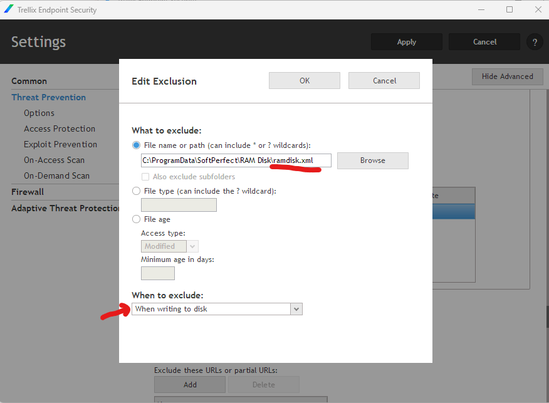Image resolution: width=549 pixels, height=403 pixels.
Task: Click the file name or path field
Action: click(236, 160)
